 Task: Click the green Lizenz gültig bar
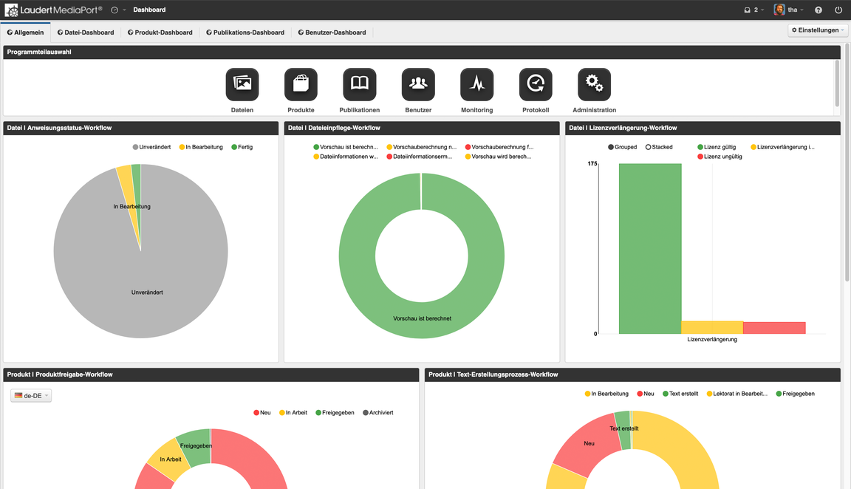pos(650,248)
